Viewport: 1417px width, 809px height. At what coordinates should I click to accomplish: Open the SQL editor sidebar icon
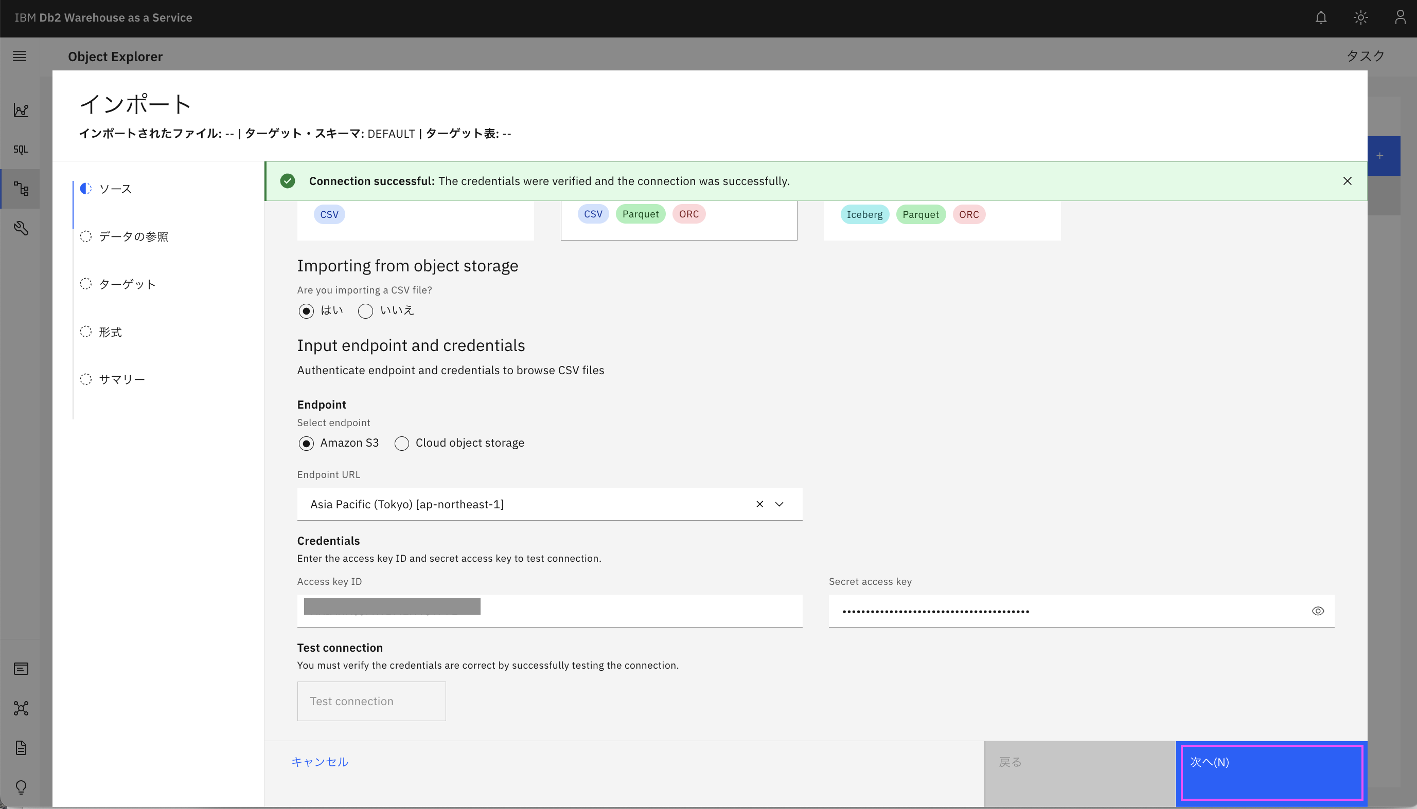coord(21,150)
